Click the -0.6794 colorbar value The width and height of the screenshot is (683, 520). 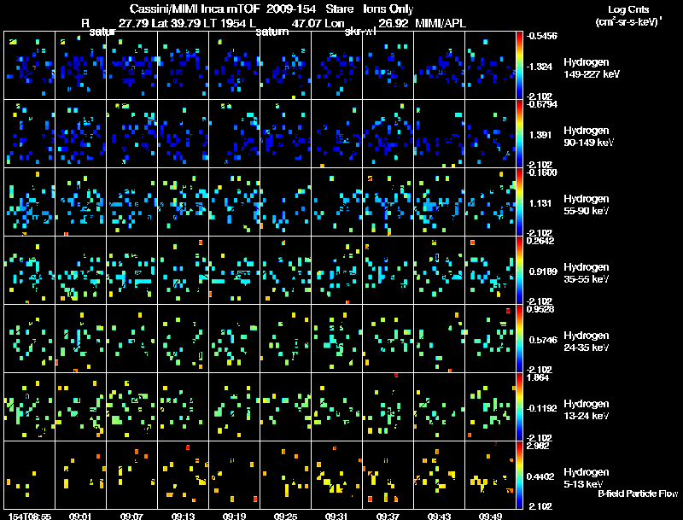(541, 104)
